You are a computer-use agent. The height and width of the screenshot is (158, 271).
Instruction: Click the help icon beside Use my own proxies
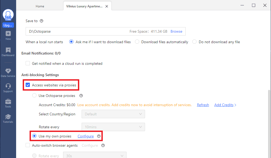tap(99, 136)
